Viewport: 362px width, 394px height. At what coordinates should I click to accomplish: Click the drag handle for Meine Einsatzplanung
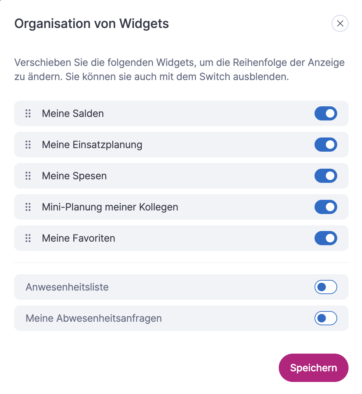pyautogui.click(x=28, y=145)
